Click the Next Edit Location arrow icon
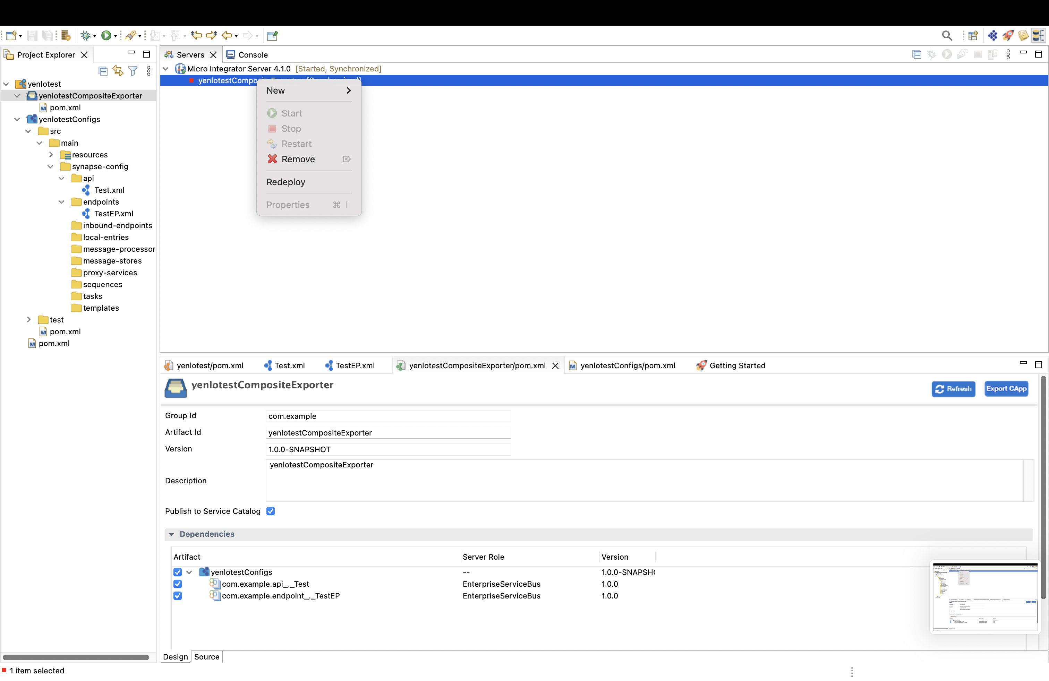Image resolution: width=1049 pixels, height=681 pixels. (x=212, y=35)
